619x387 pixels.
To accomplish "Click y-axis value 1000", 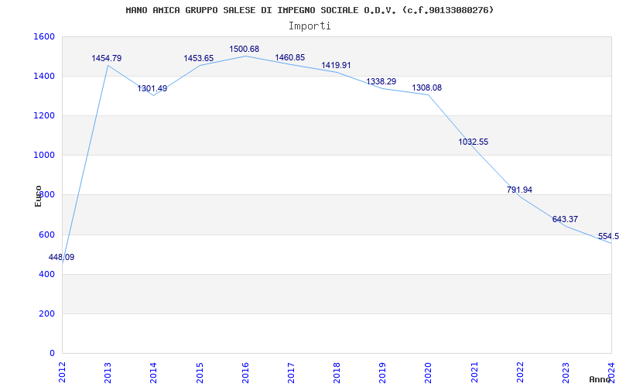I will 44,156.
